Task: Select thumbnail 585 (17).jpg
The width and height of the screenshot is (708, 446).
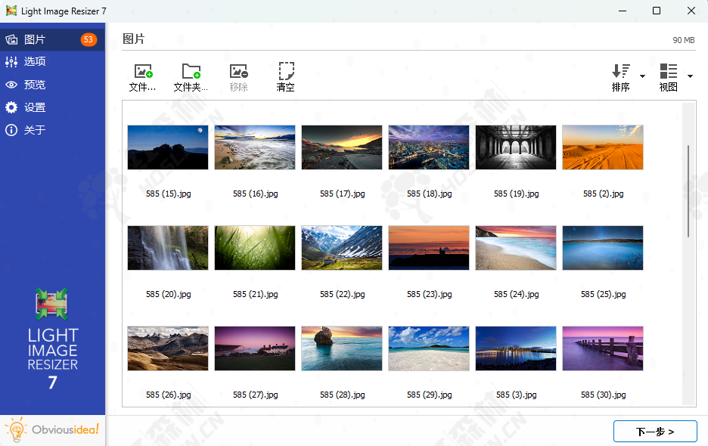Action: (342, 147)
